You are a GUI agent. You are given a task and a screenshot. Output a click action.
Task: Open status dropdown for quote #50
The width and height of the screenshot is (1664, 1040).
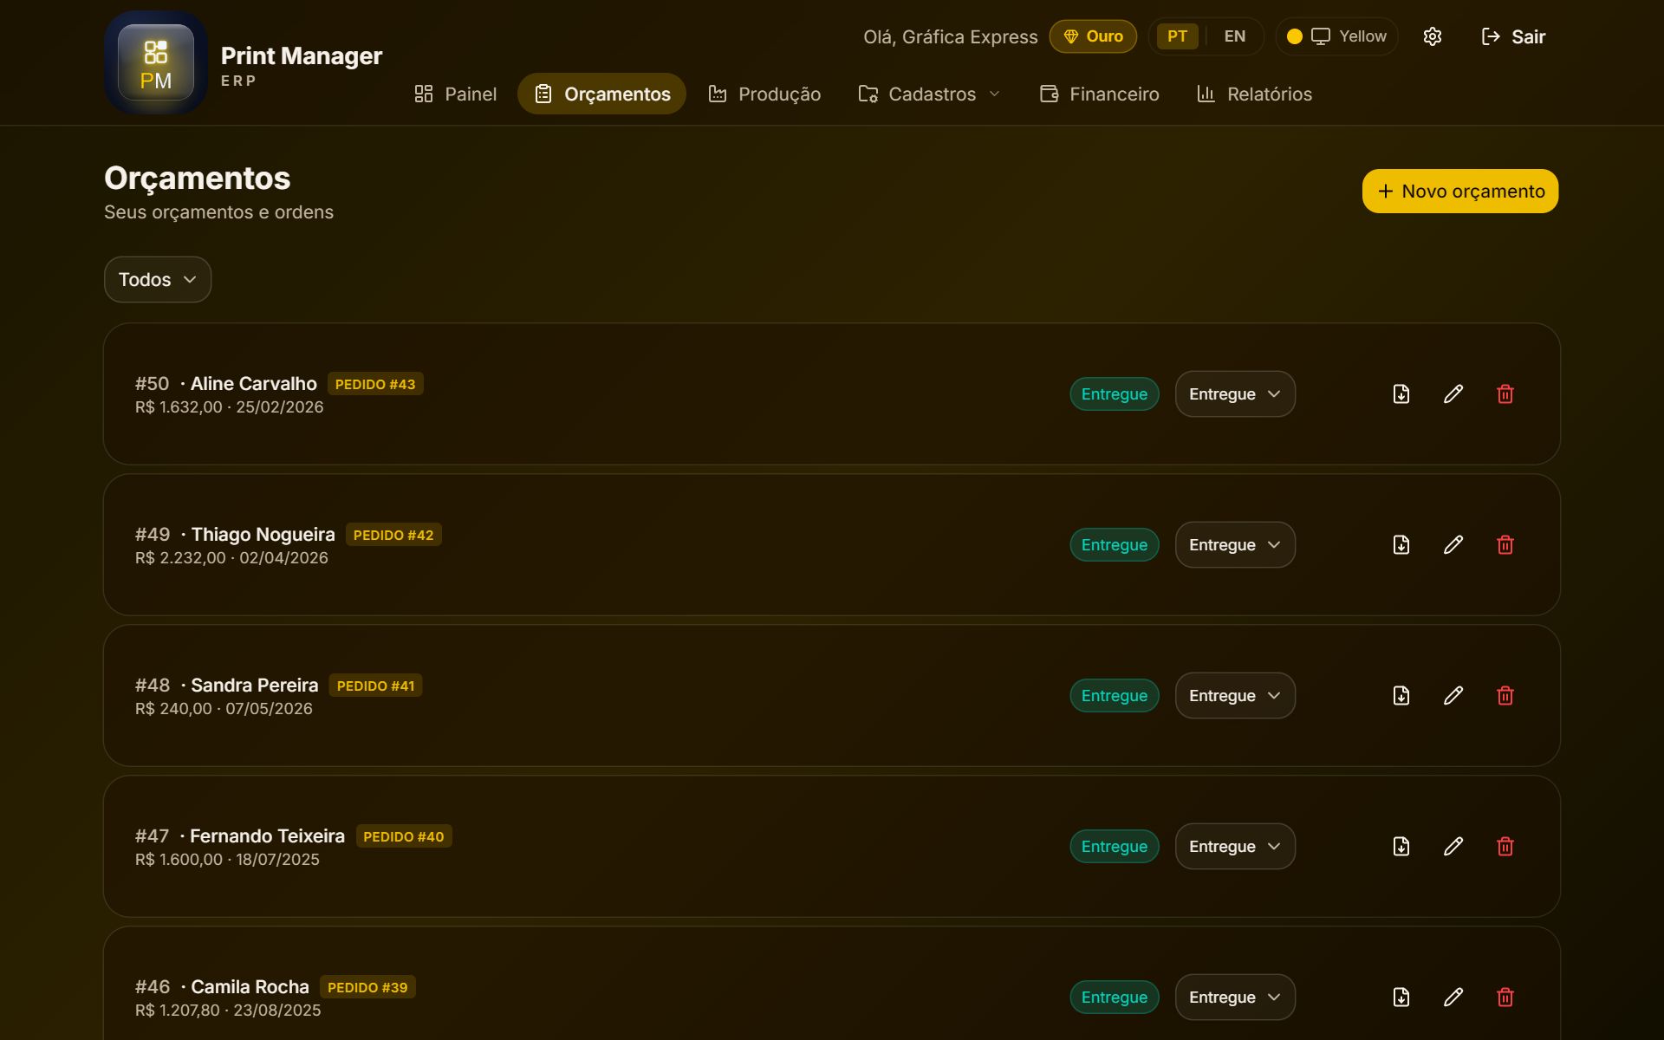(1235, 394)
